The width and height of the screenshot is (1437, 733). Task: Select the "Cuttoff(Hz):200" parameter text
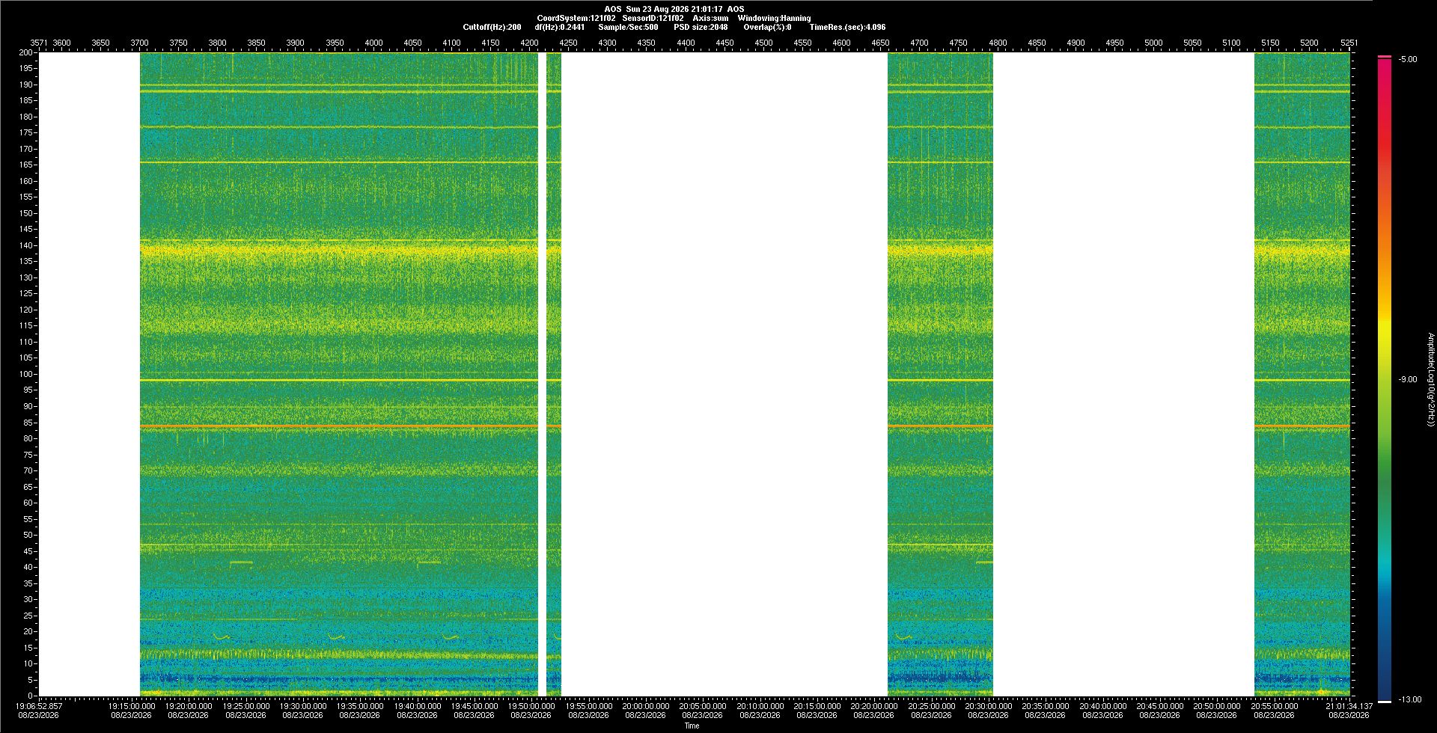pyautogui.click(x=492, y=27)
